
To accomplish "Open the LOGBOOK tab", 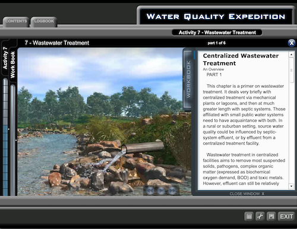I will pyautogui.click(x=44, y=21).
